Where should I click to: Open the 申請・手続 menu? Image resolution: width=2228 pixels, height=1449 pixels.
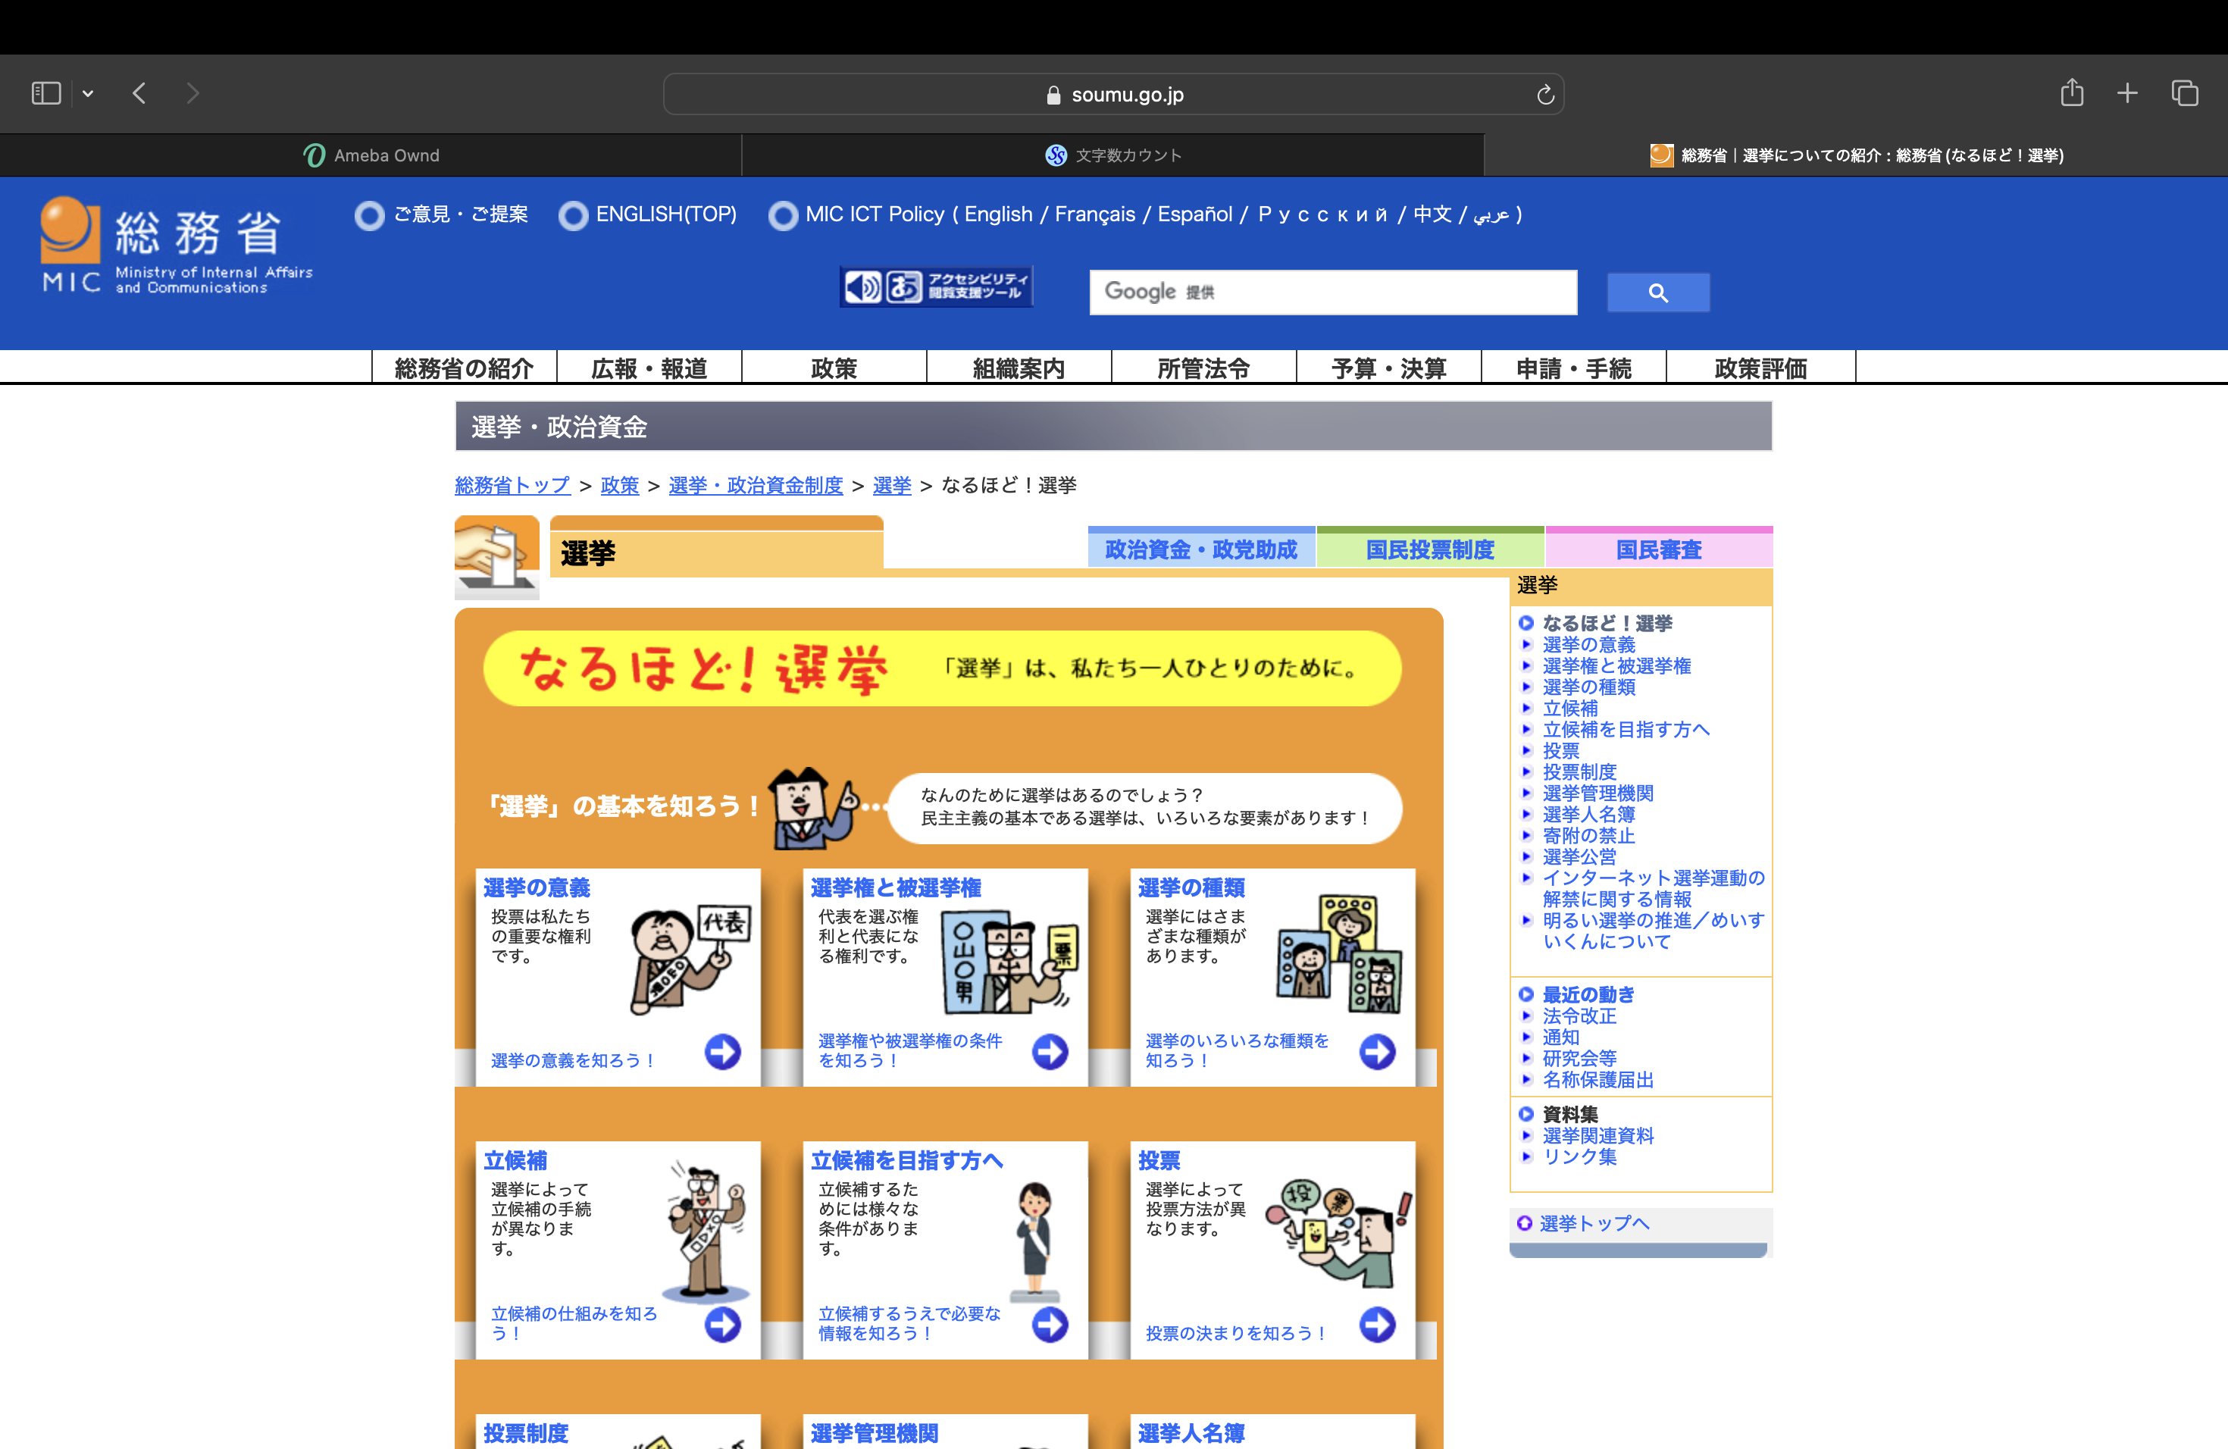[1574, 368]
